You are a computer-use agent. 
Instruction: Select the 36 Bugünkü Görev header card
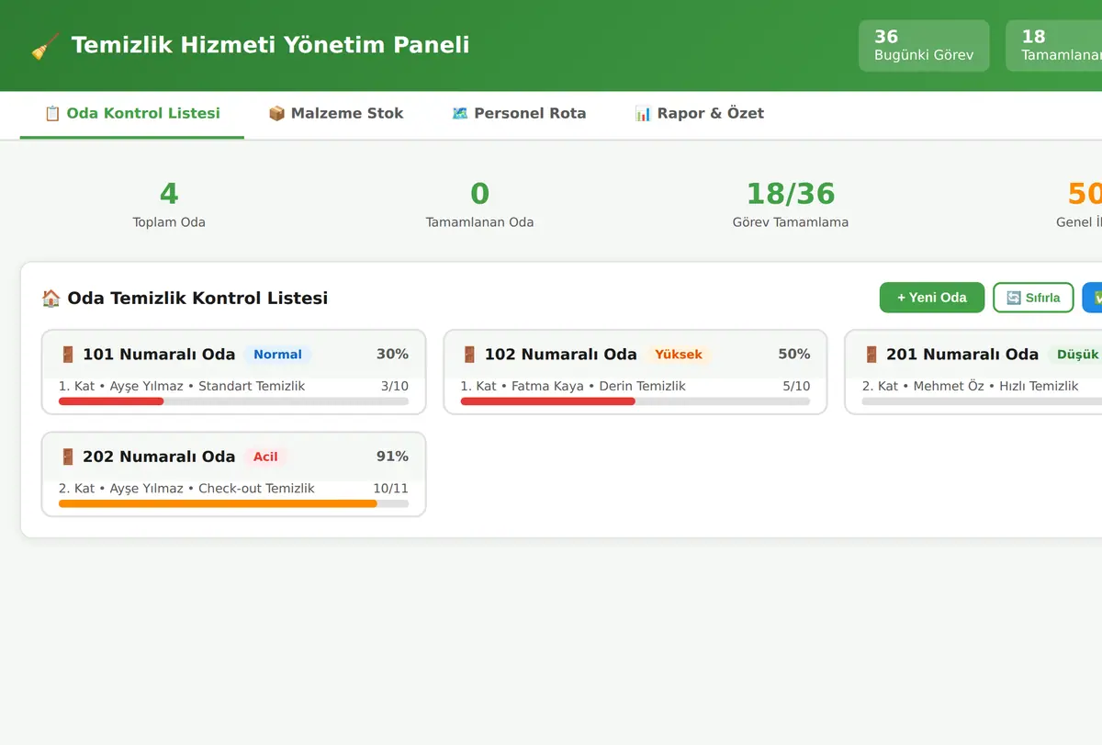[924, 46]
